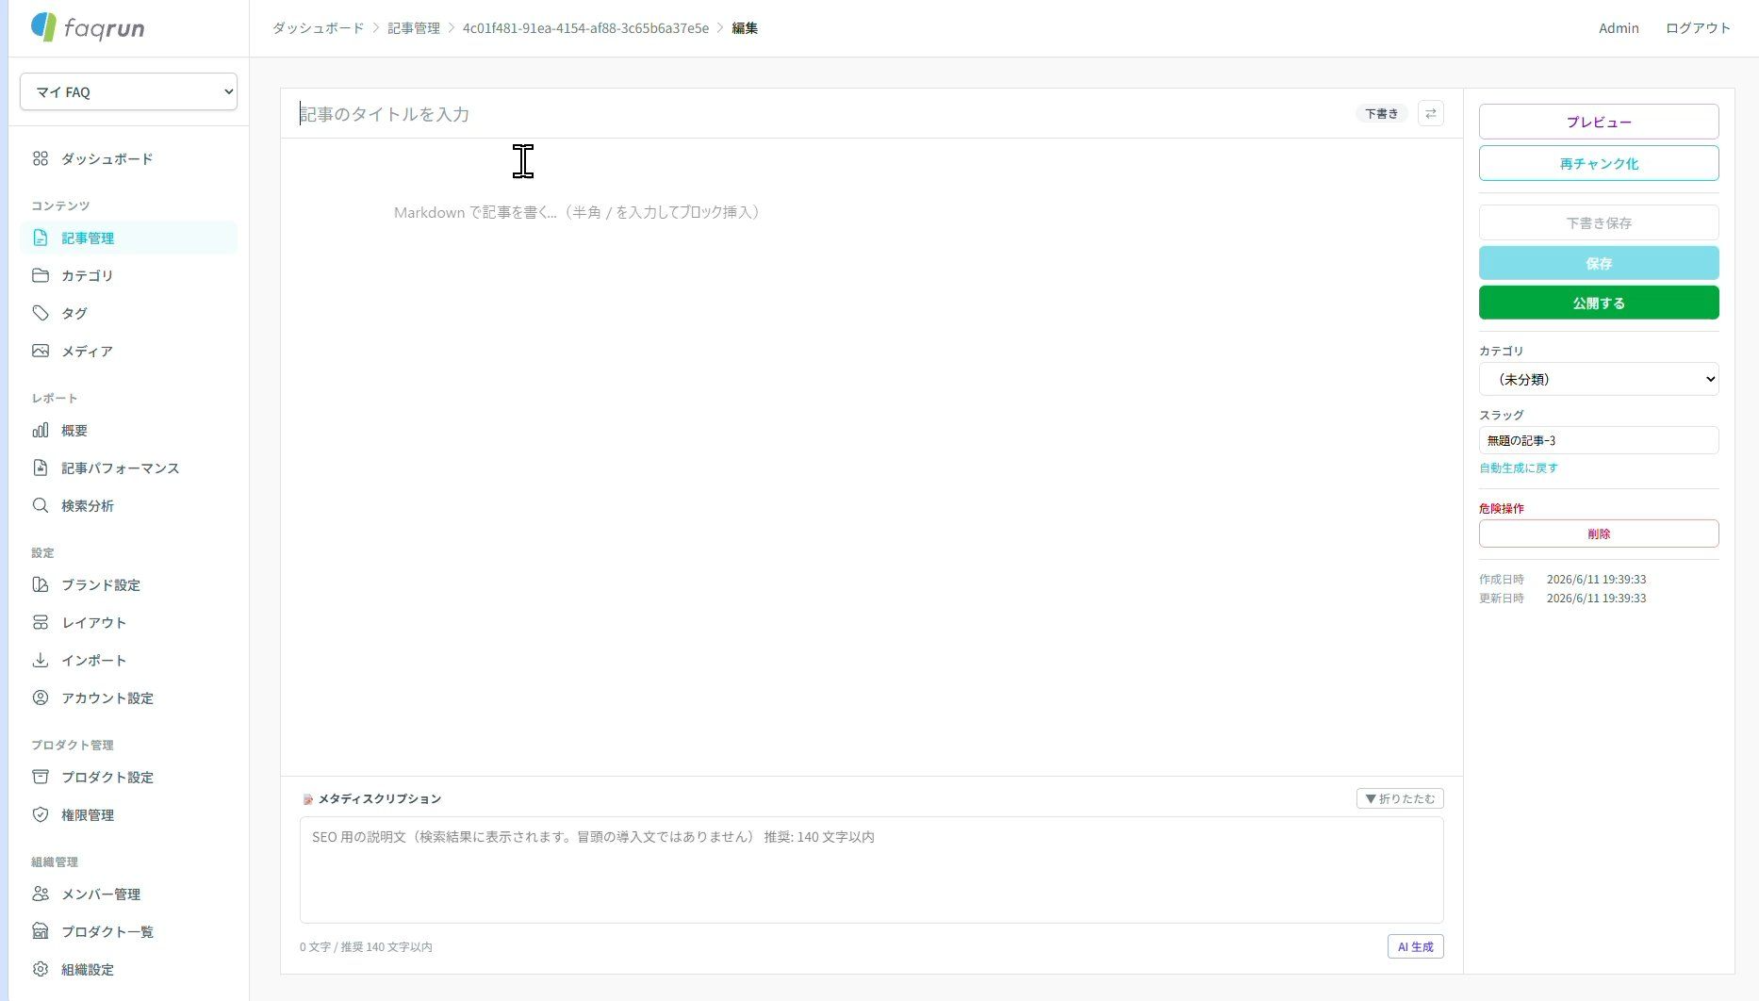This screenshot has height=1001, width=1759.
Task: Open メンバー管理 menu item
Action: [x=128, y=894]
